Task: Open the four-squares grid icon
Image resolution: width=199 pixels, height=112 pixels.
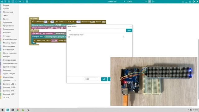Action: 27,2
